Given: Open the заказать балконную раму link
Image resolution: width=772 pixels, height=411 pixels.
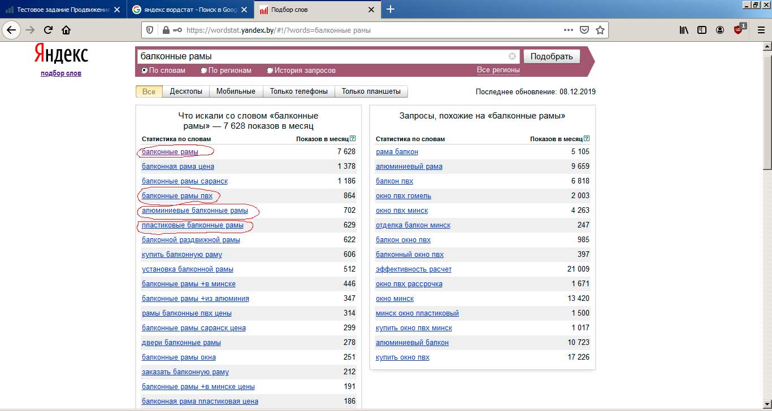Looking at the screenshot, I should point(185,372).
